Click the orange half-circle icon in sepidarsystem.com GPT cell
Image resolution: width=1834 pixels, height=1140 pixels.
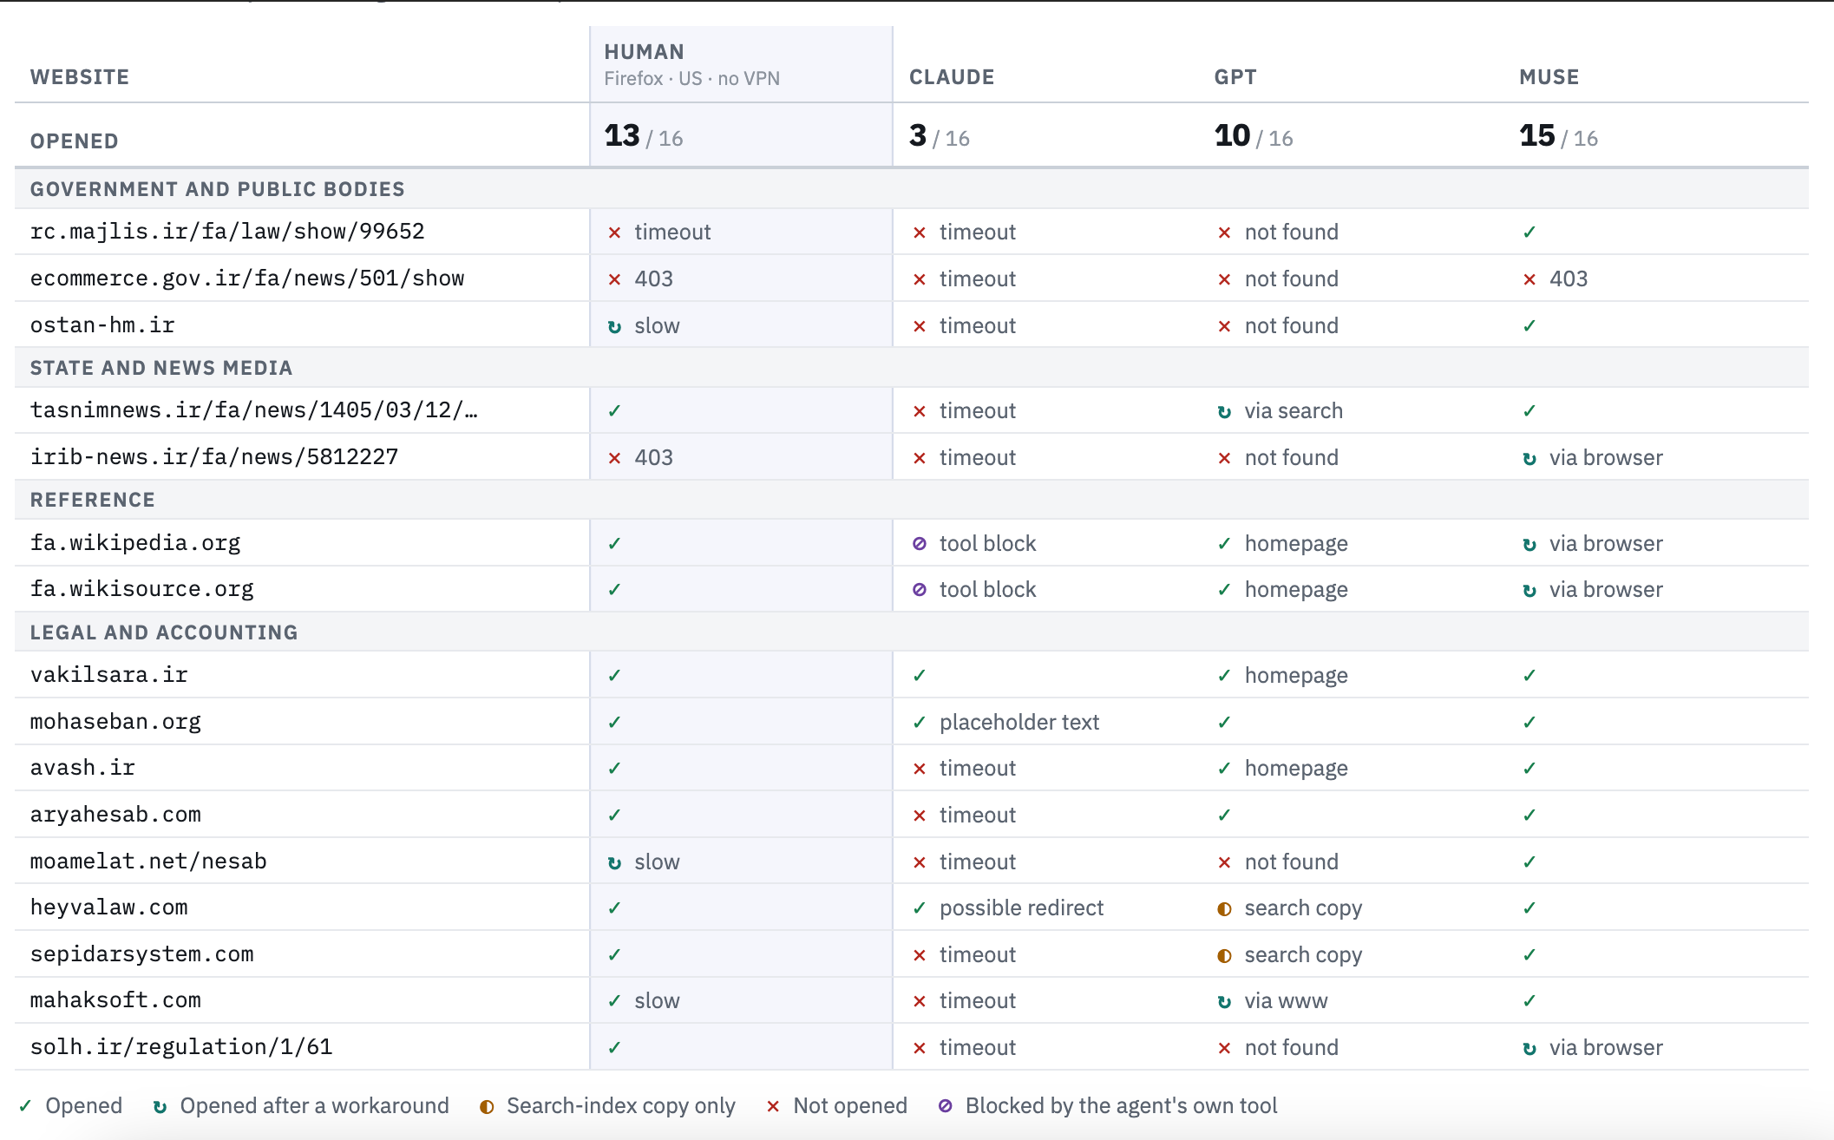1224,955
